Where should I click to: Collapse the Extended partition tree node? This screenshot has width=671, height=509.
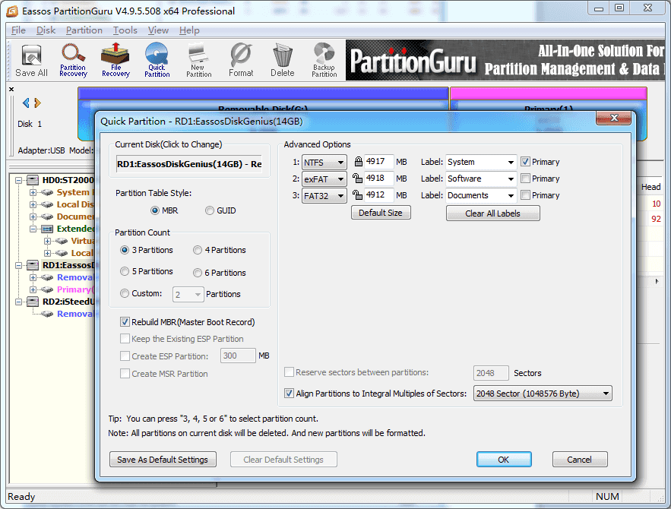point(33,229)
